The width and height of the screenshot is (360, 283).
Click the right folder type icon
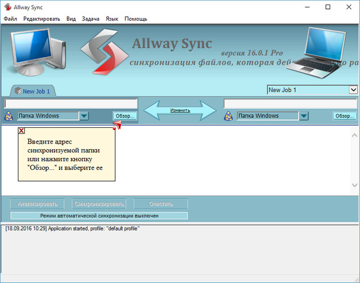[x=229, y=116]
